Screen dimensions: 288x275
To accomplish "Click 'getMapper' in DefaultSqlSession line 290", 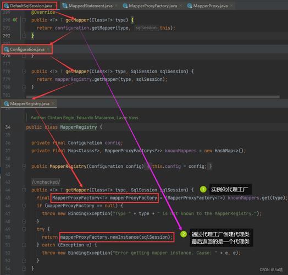I will 77,20.
